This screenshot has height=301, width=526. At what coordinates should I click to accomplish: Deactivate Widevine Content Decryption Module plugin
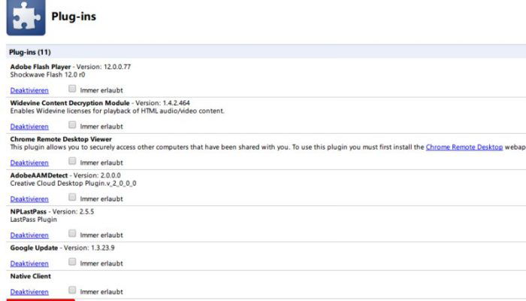point(29,126)
